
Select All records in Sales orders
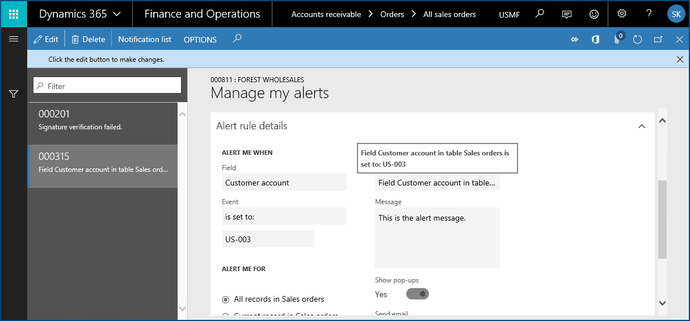(274, 299)
